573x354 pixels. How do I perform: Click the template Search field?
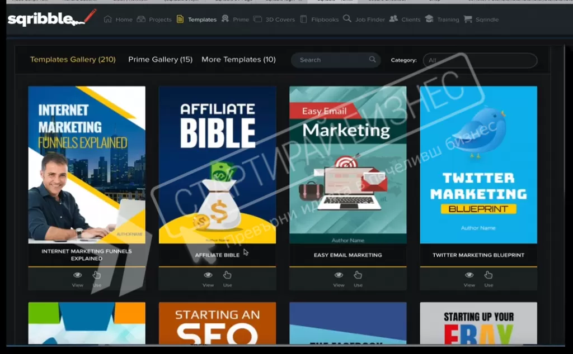(336, 60)
